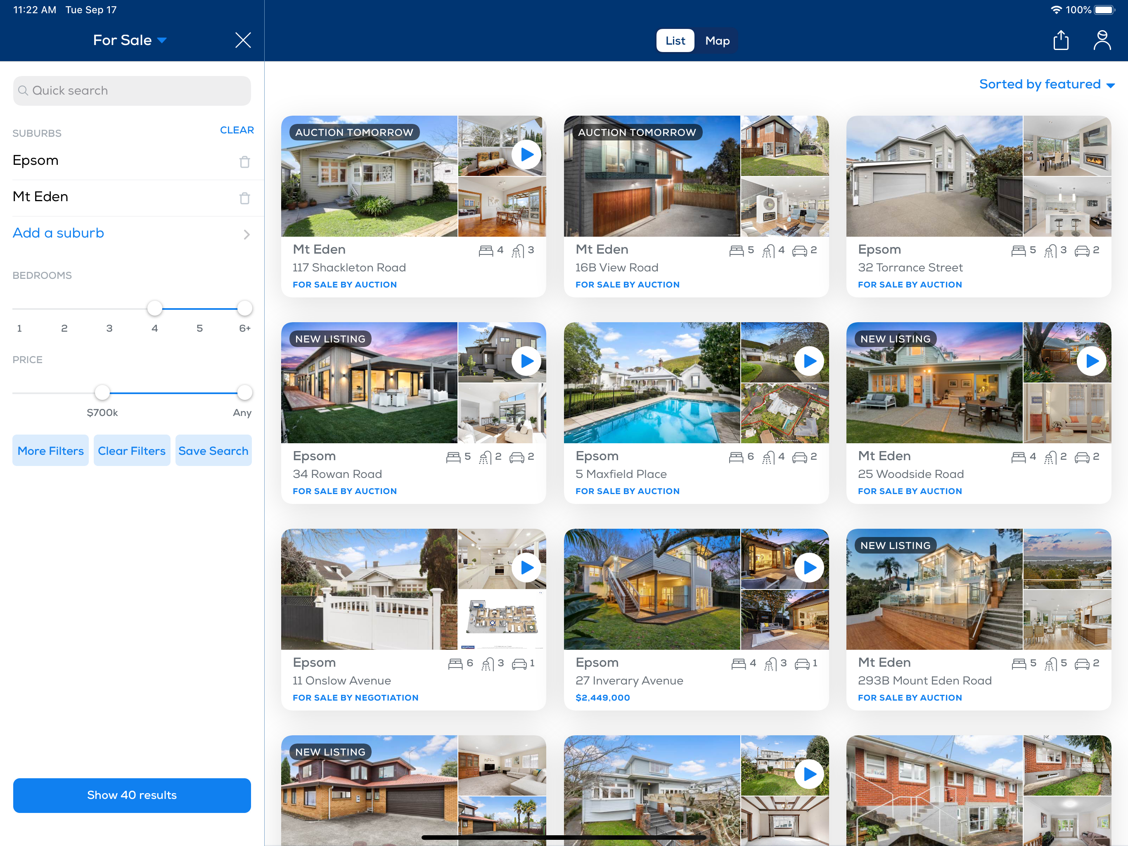Select the price minimum slider handle at $700k
The height and width of the screenshot is (846, 1128).
102,392
